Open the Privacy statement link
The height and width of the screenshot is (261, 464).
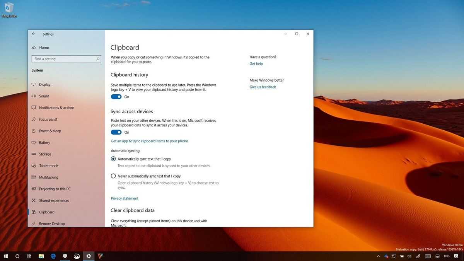point(125,198)
